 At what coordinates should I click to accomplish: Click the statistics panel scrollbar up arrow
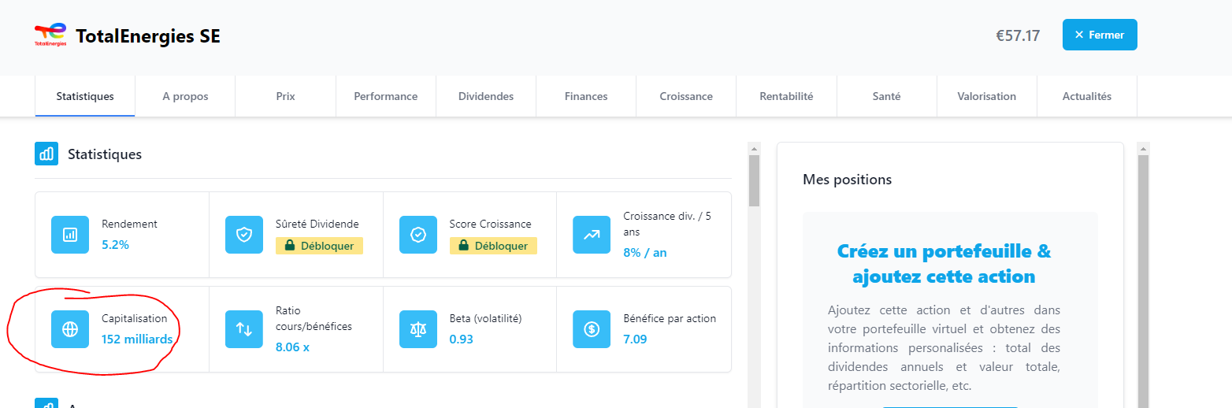754,148
